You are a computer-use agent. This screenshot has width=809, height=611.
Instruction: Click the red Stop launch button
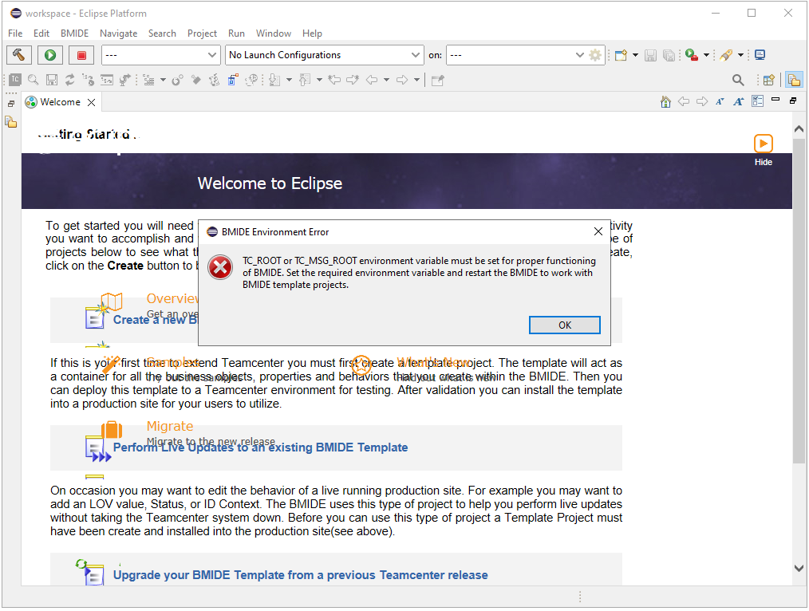[x=81, y=55]
